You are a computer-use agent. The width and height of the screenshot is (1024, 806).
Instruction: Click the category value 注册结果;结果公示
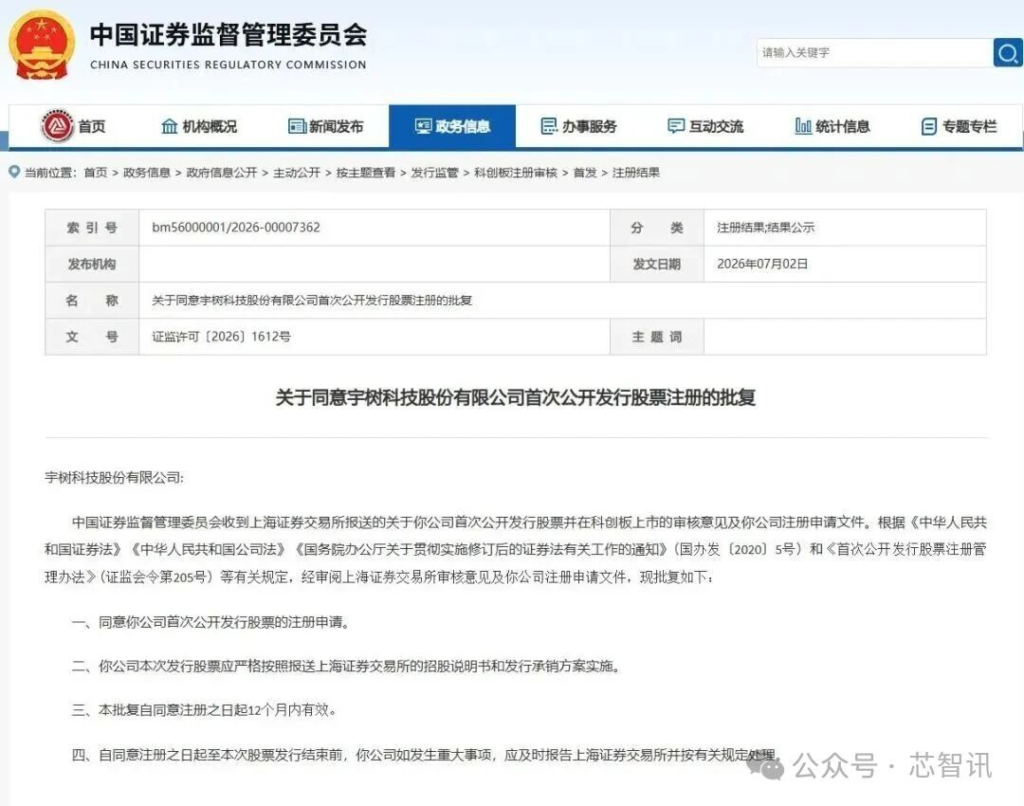765,228
